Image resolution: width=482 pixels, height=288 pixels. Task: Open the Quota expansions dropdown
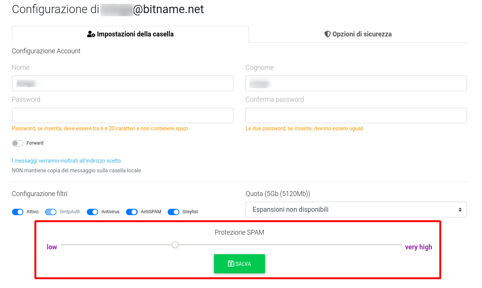[356, 210]
